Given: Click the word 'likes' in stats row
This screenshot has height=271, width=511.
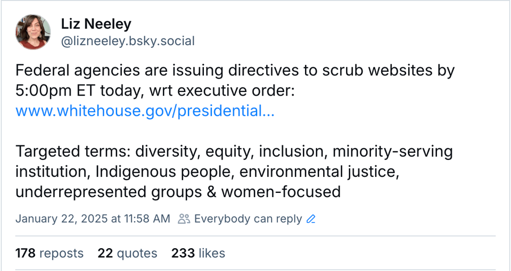Looking at the screenshot, I should (x=212, y=253).
